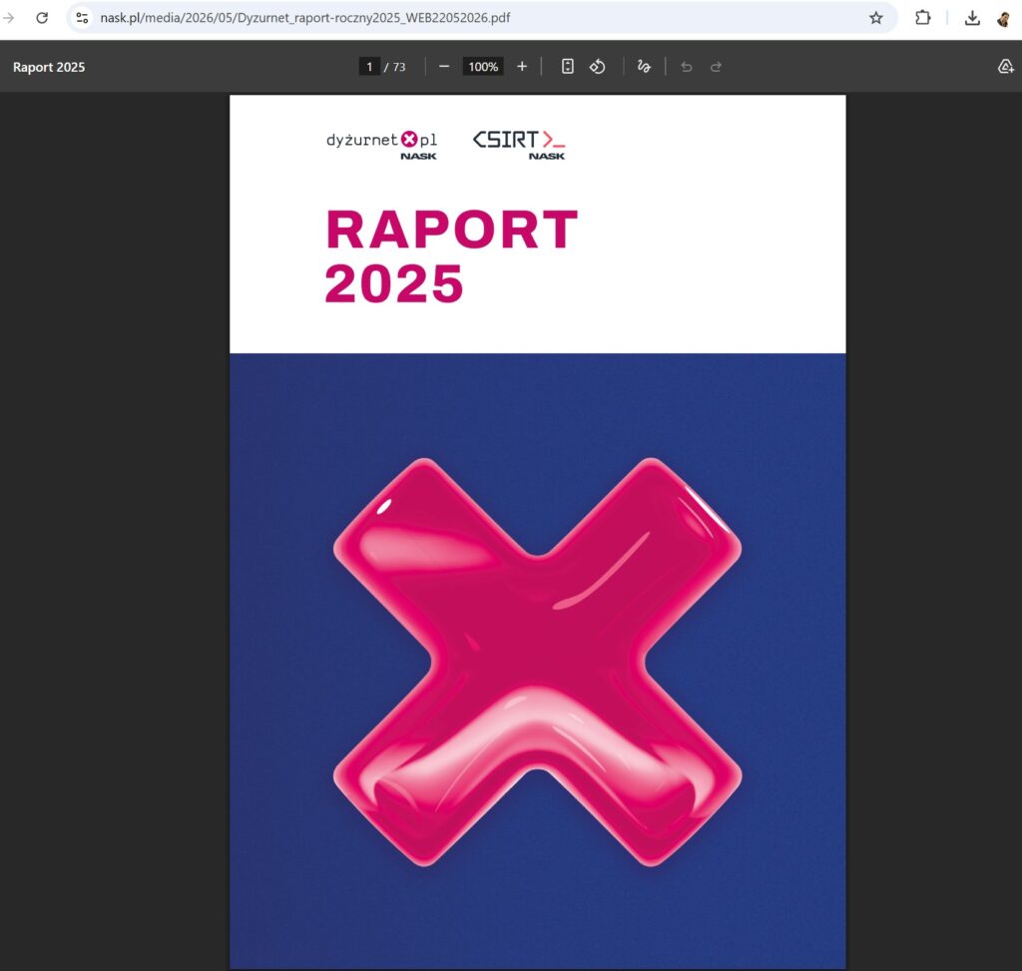Image resolution: width=1022 pixels, height=971 pixels.
Task: Activate the draw annotation tool
Action: tap(644, 67)
